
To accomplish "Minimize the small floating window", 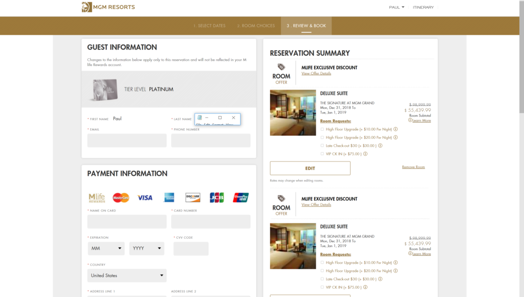I will (207, 118).
